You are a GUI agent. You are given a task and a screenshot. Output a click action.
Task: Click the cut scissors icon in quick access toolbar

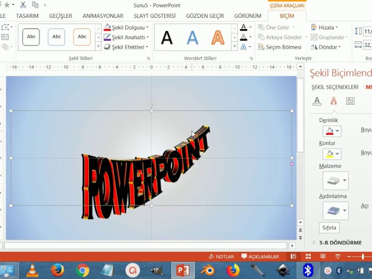(x=23, y=5)
